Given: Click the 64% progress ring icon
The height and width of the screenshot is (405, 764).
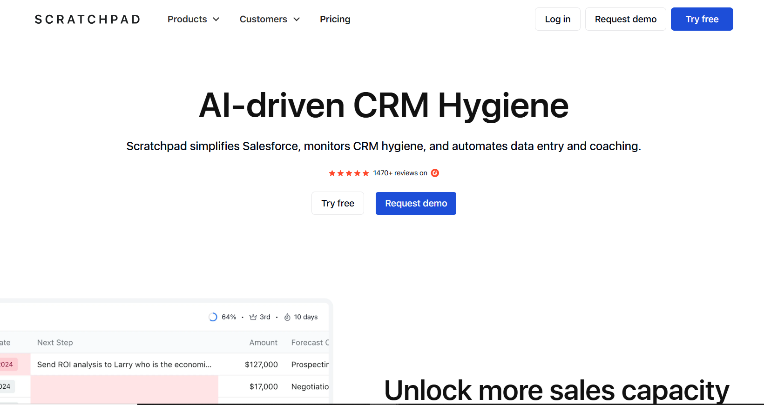Looking at the screenshot, I should point(213,317).
